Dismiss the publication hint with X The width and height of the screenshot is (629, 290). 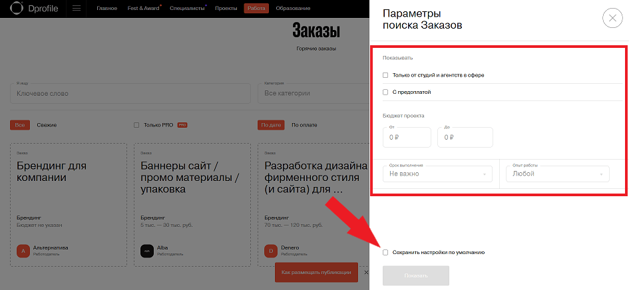[x=366, y=272]
